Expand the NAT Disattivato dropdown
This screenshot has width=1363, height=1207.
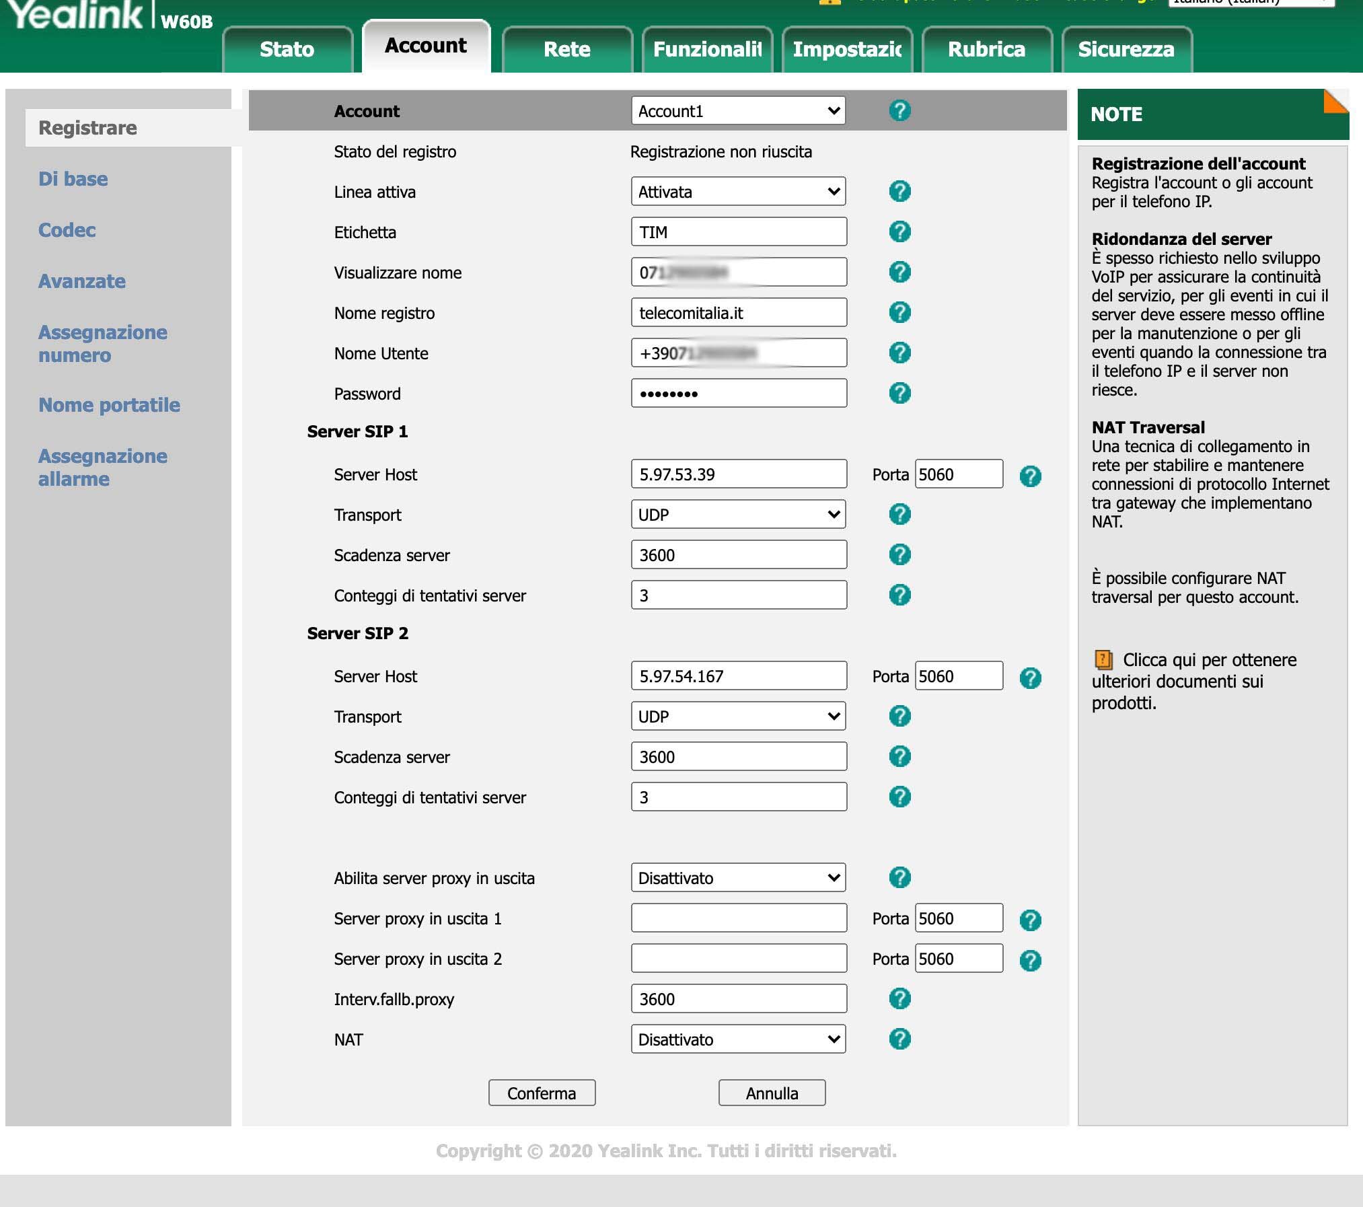tap(738, 1039)
